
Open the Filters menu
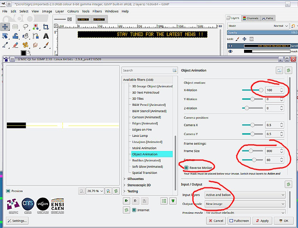pos(97,11)
